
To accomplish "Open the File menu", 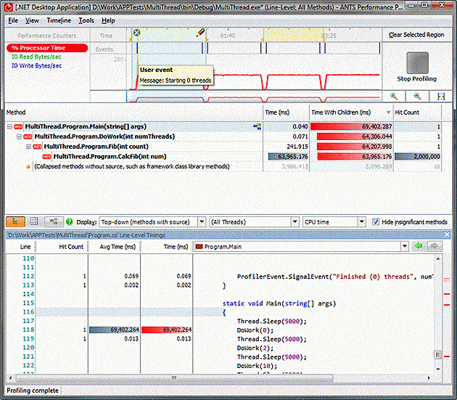I will [x=13, y=20].
